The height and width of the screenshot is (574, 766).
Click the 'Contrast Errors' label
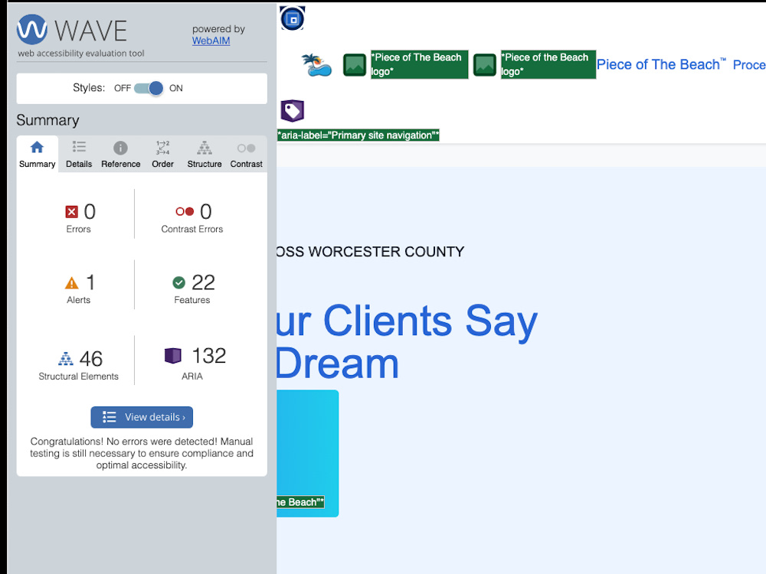192,229
